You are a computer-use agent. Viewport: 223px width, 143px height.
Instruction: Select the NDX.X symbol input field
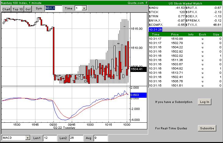(53, 9)
